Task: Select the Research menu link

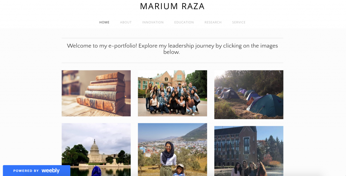Action: pyautogui.click(x=213, y=22)
